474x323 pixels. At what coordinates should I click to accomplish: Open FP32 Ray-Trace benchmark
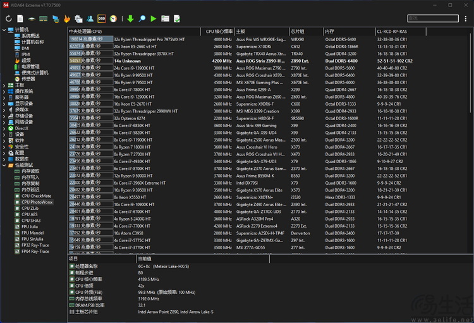click(x=35, y=245)
